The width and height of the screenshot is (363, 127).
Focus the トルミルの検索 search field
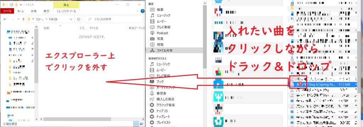(114, 19)
